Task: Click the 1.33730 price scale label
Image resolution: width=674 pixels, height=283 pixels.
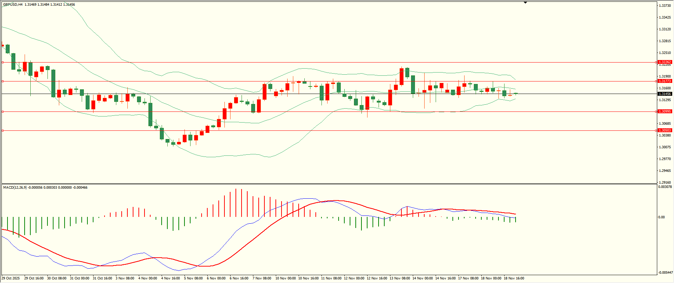Action: click(x=664, y=6)
